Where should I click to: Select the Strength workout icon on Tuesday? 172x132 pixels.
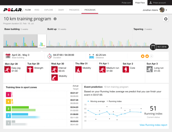(x=30, y=69)
